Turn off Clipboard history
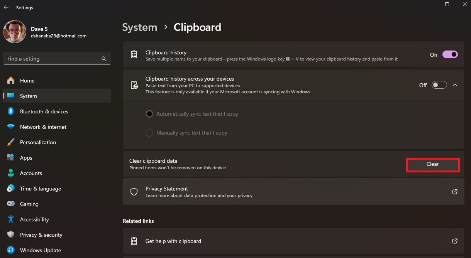Image resolution: width=471 pixels, height=258 pixels. pyautogui.click(x=450, y=54)
